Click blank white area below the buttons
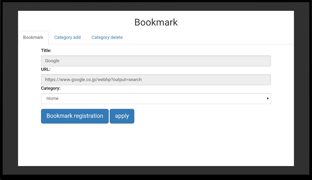Screen dimensions: 312x180 click(156, 145)
